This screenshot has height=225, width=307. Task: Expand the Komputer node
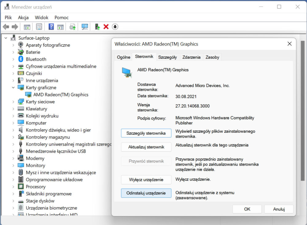[13, 123]
